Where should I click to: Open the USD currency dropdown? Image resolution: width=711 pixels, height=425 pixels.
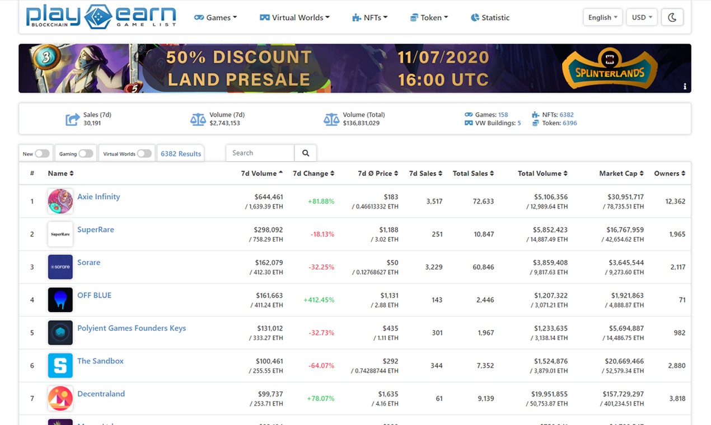[642, 17]
